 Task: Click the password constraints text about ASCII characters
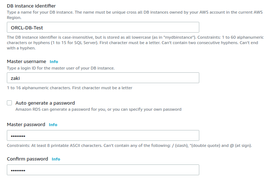coord(129,145)
